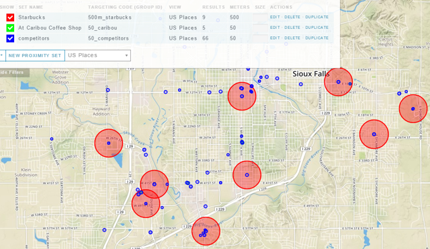
Task: Open the US Places view dropdown
Action: tap(97, 55)
